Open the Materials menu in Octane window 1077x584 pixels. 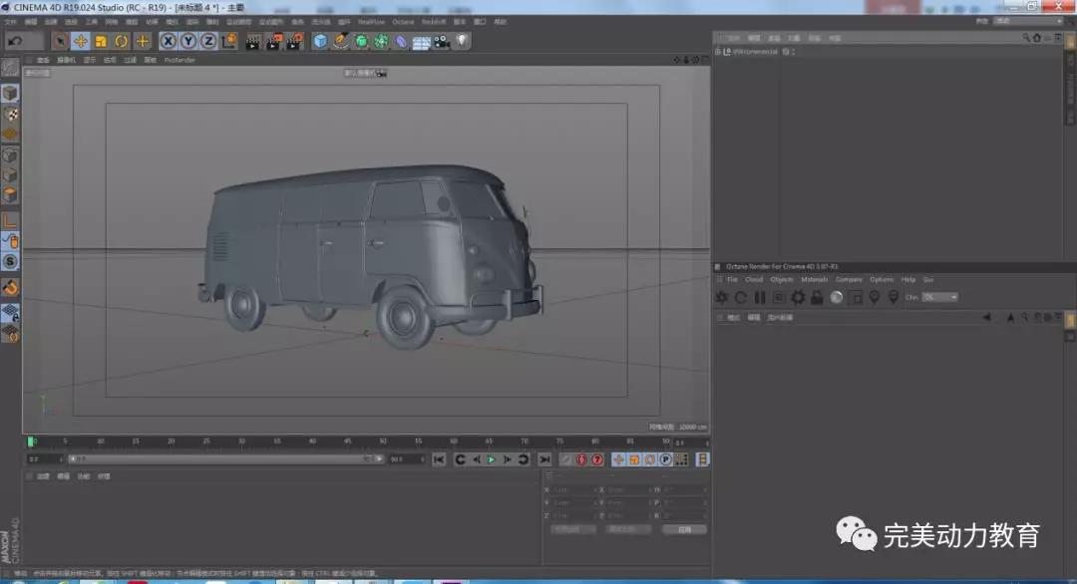click(814, 279)
